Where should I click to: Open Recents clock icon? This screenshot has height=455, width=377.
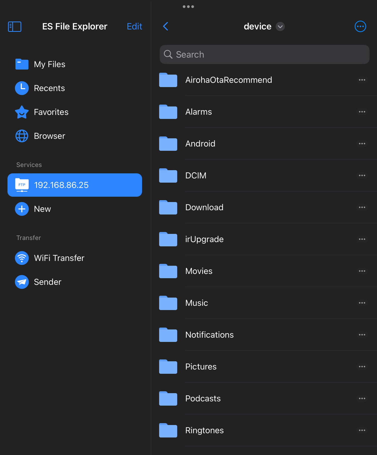click(22, 88)
